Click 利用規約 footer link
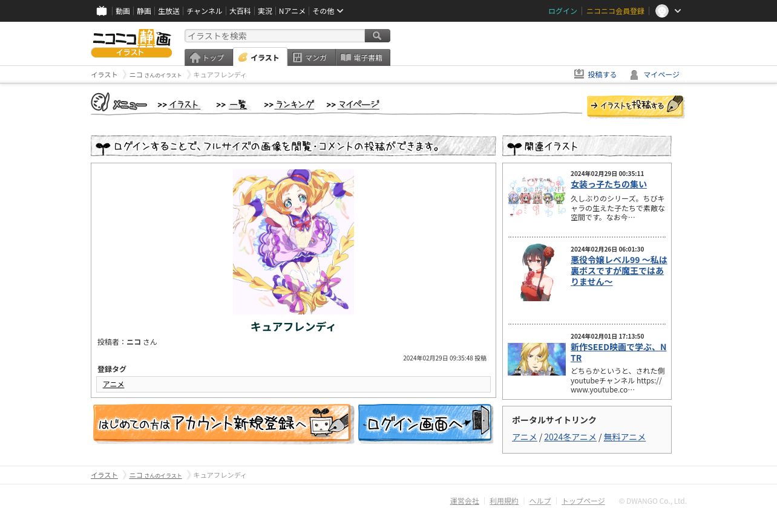Screen dimensions: 777x508 (x=504, y=501)
